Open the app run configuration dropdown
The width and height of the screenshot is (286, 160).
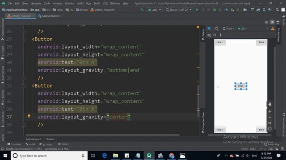(154, 10)
